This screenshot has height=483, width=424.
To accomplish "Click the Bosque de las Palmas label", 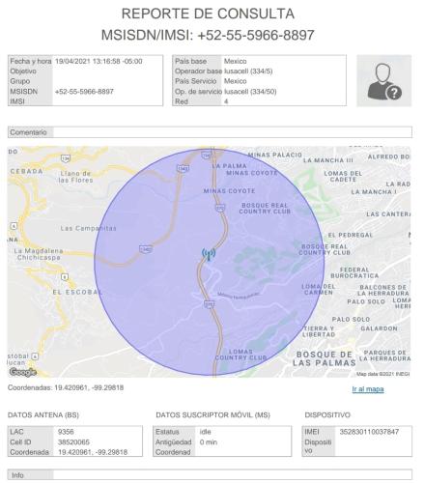I will click(x=325, y=358).
